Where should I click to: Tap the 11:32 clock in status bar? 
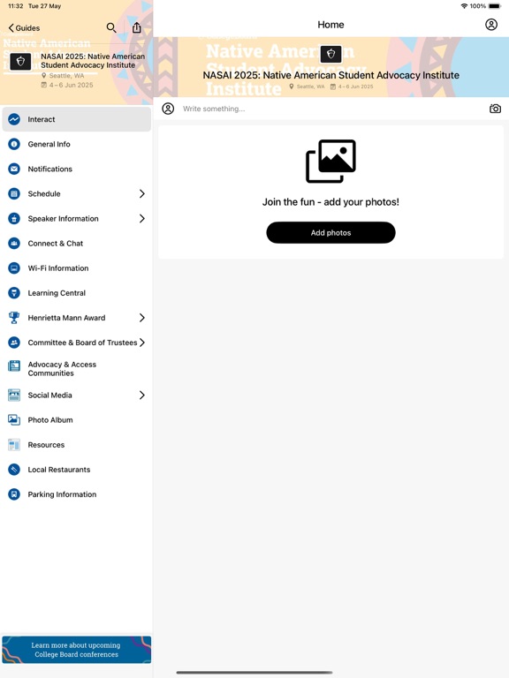point(16,6)
